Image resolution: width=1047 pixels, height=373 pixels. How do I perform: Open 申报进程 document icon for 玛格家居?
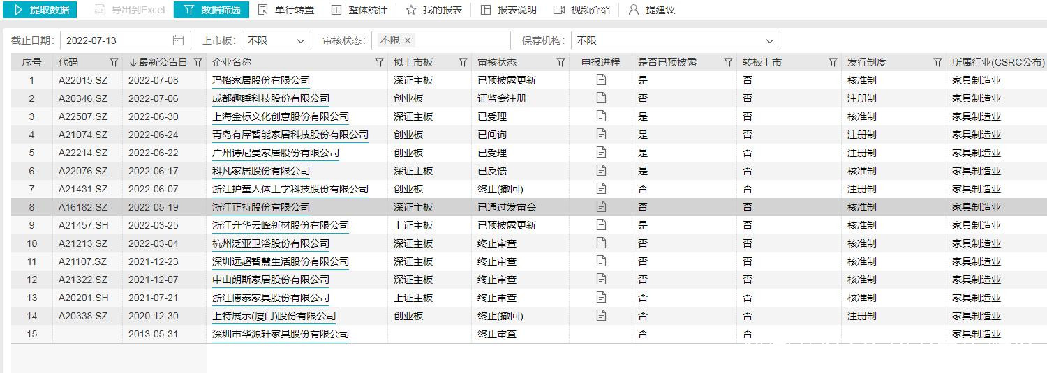click(x=601, y=80)
